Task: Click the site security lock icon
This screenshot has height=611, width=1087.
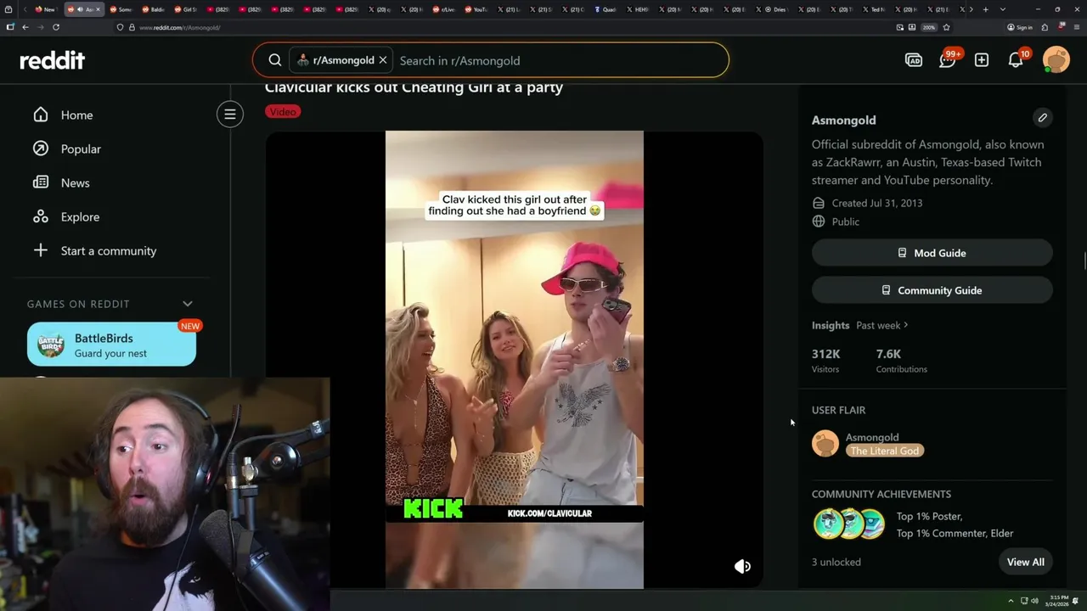Action: tap(132, 27)
